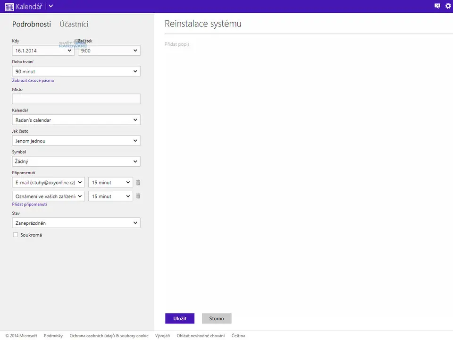Click the Uložit save button
The image size is (453, 340).
180,318
